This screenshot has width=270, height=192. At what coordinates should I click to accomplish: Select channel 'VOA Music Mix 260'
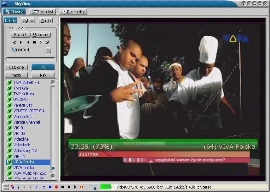click(x=30, y=173)
